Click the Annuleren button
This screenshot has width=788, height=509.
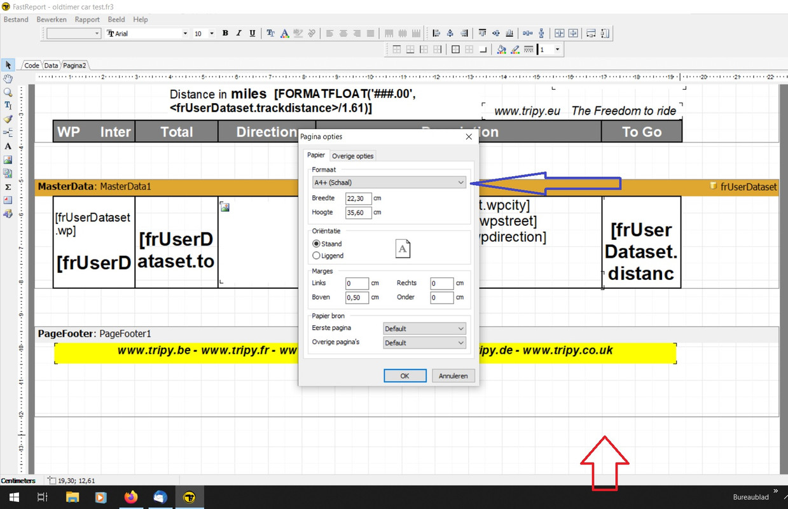tap(453, 376)
